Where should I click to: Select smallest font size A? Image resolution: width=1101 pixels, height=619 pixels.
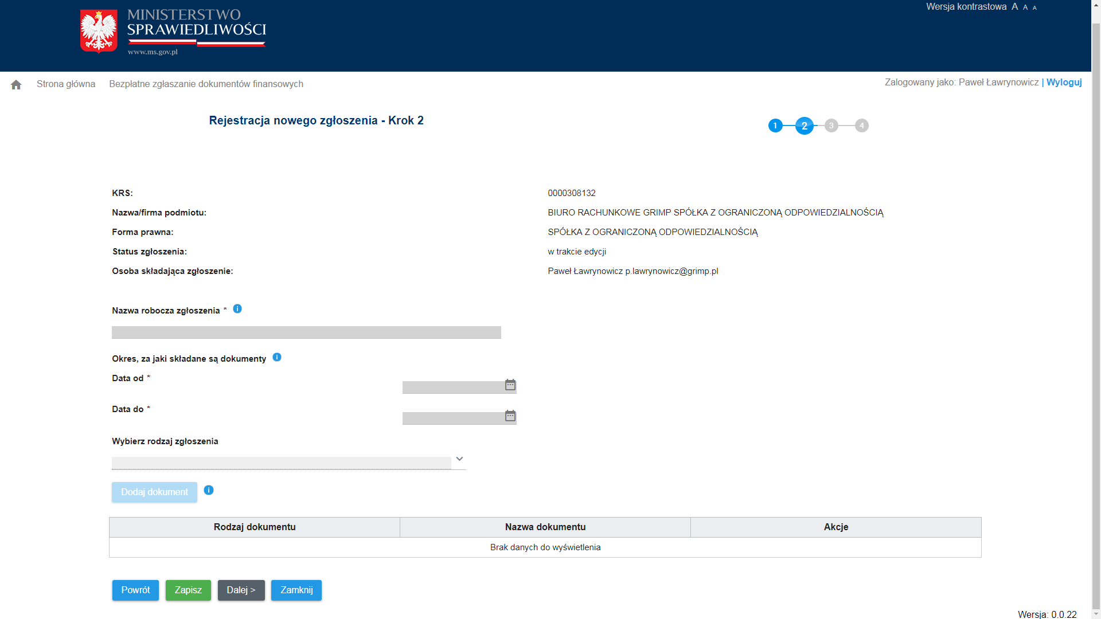click(x=1034, y=8)
